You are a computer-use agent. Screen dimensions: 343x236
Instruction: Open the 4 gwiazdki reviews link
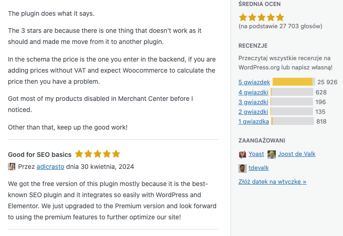(x=253, y=92)
